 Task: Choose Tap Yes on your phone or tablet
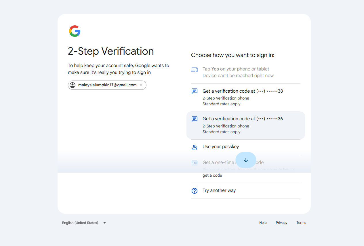(246, 72)
